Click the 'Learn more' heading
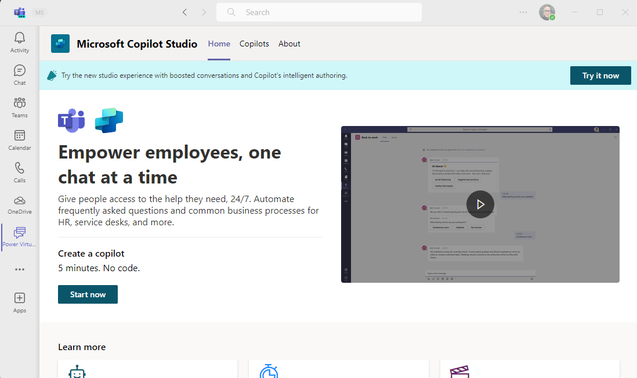 [x=82, y=347]
